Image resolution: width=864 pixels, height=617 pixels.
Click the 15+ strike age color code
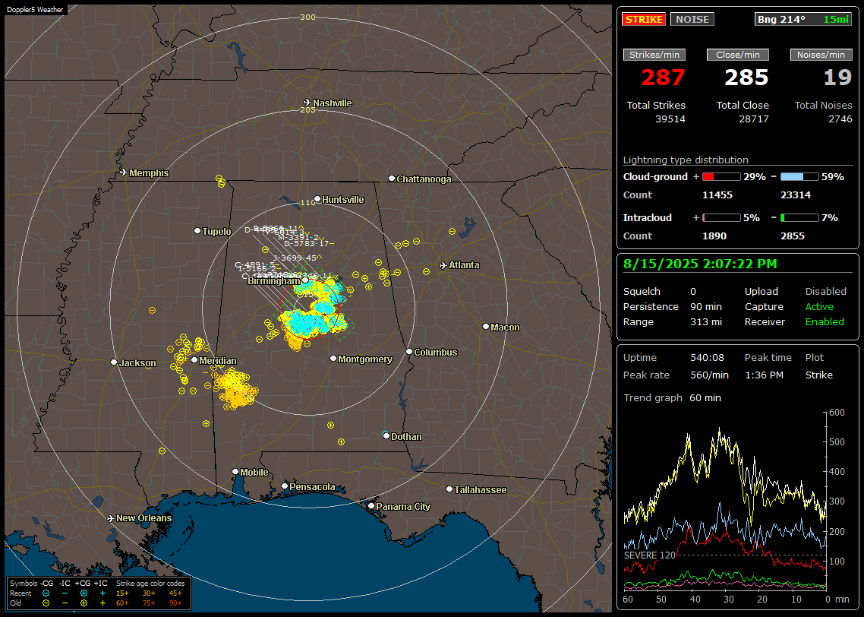(x=122, y=593)
